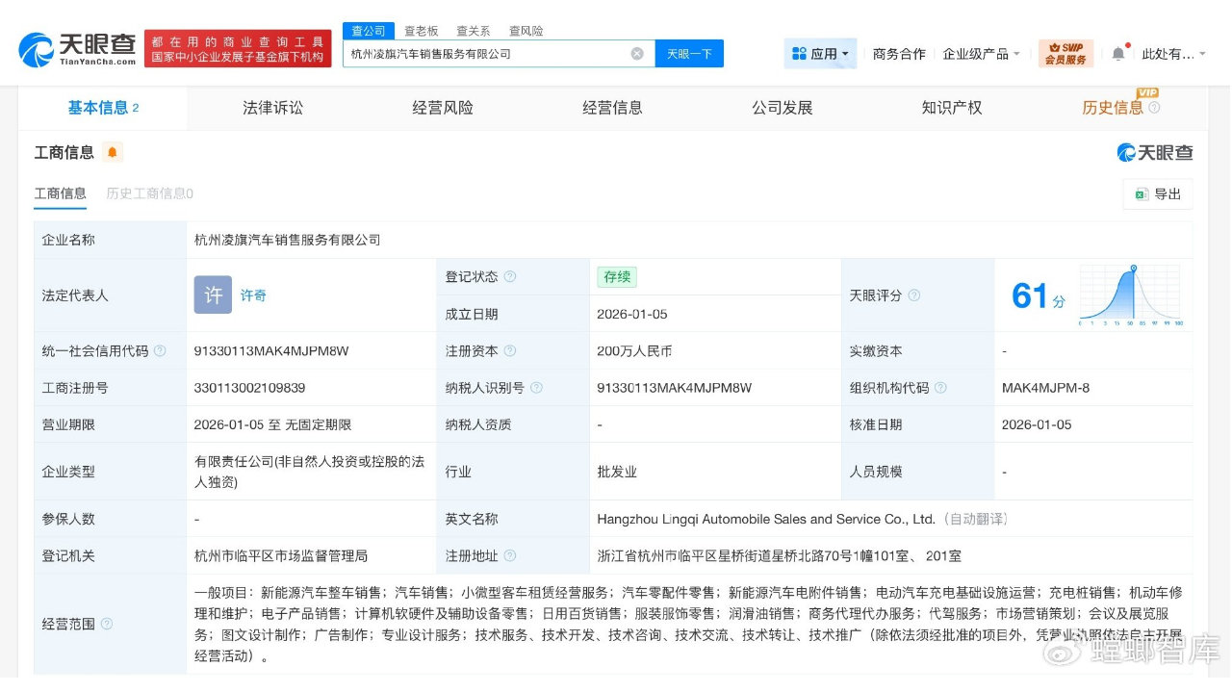Click the help icon next to 登记状态
The height and width of the screenshot is (692, 1232).
(x=512, y=276)
